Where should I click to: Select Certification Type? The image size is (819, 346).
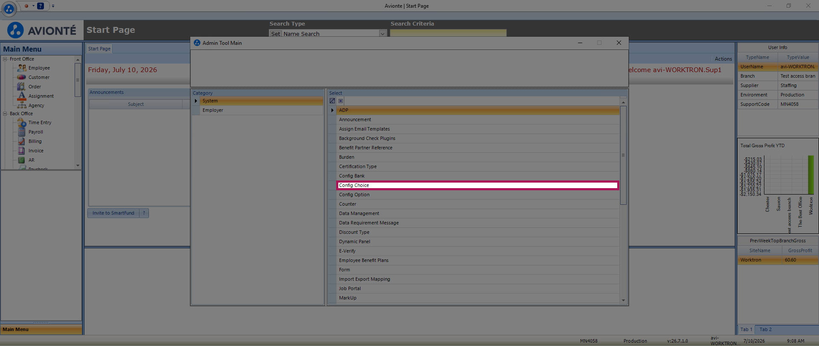[x=478, y=167]
